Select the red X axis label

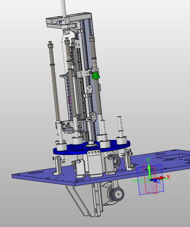[168, 177]
